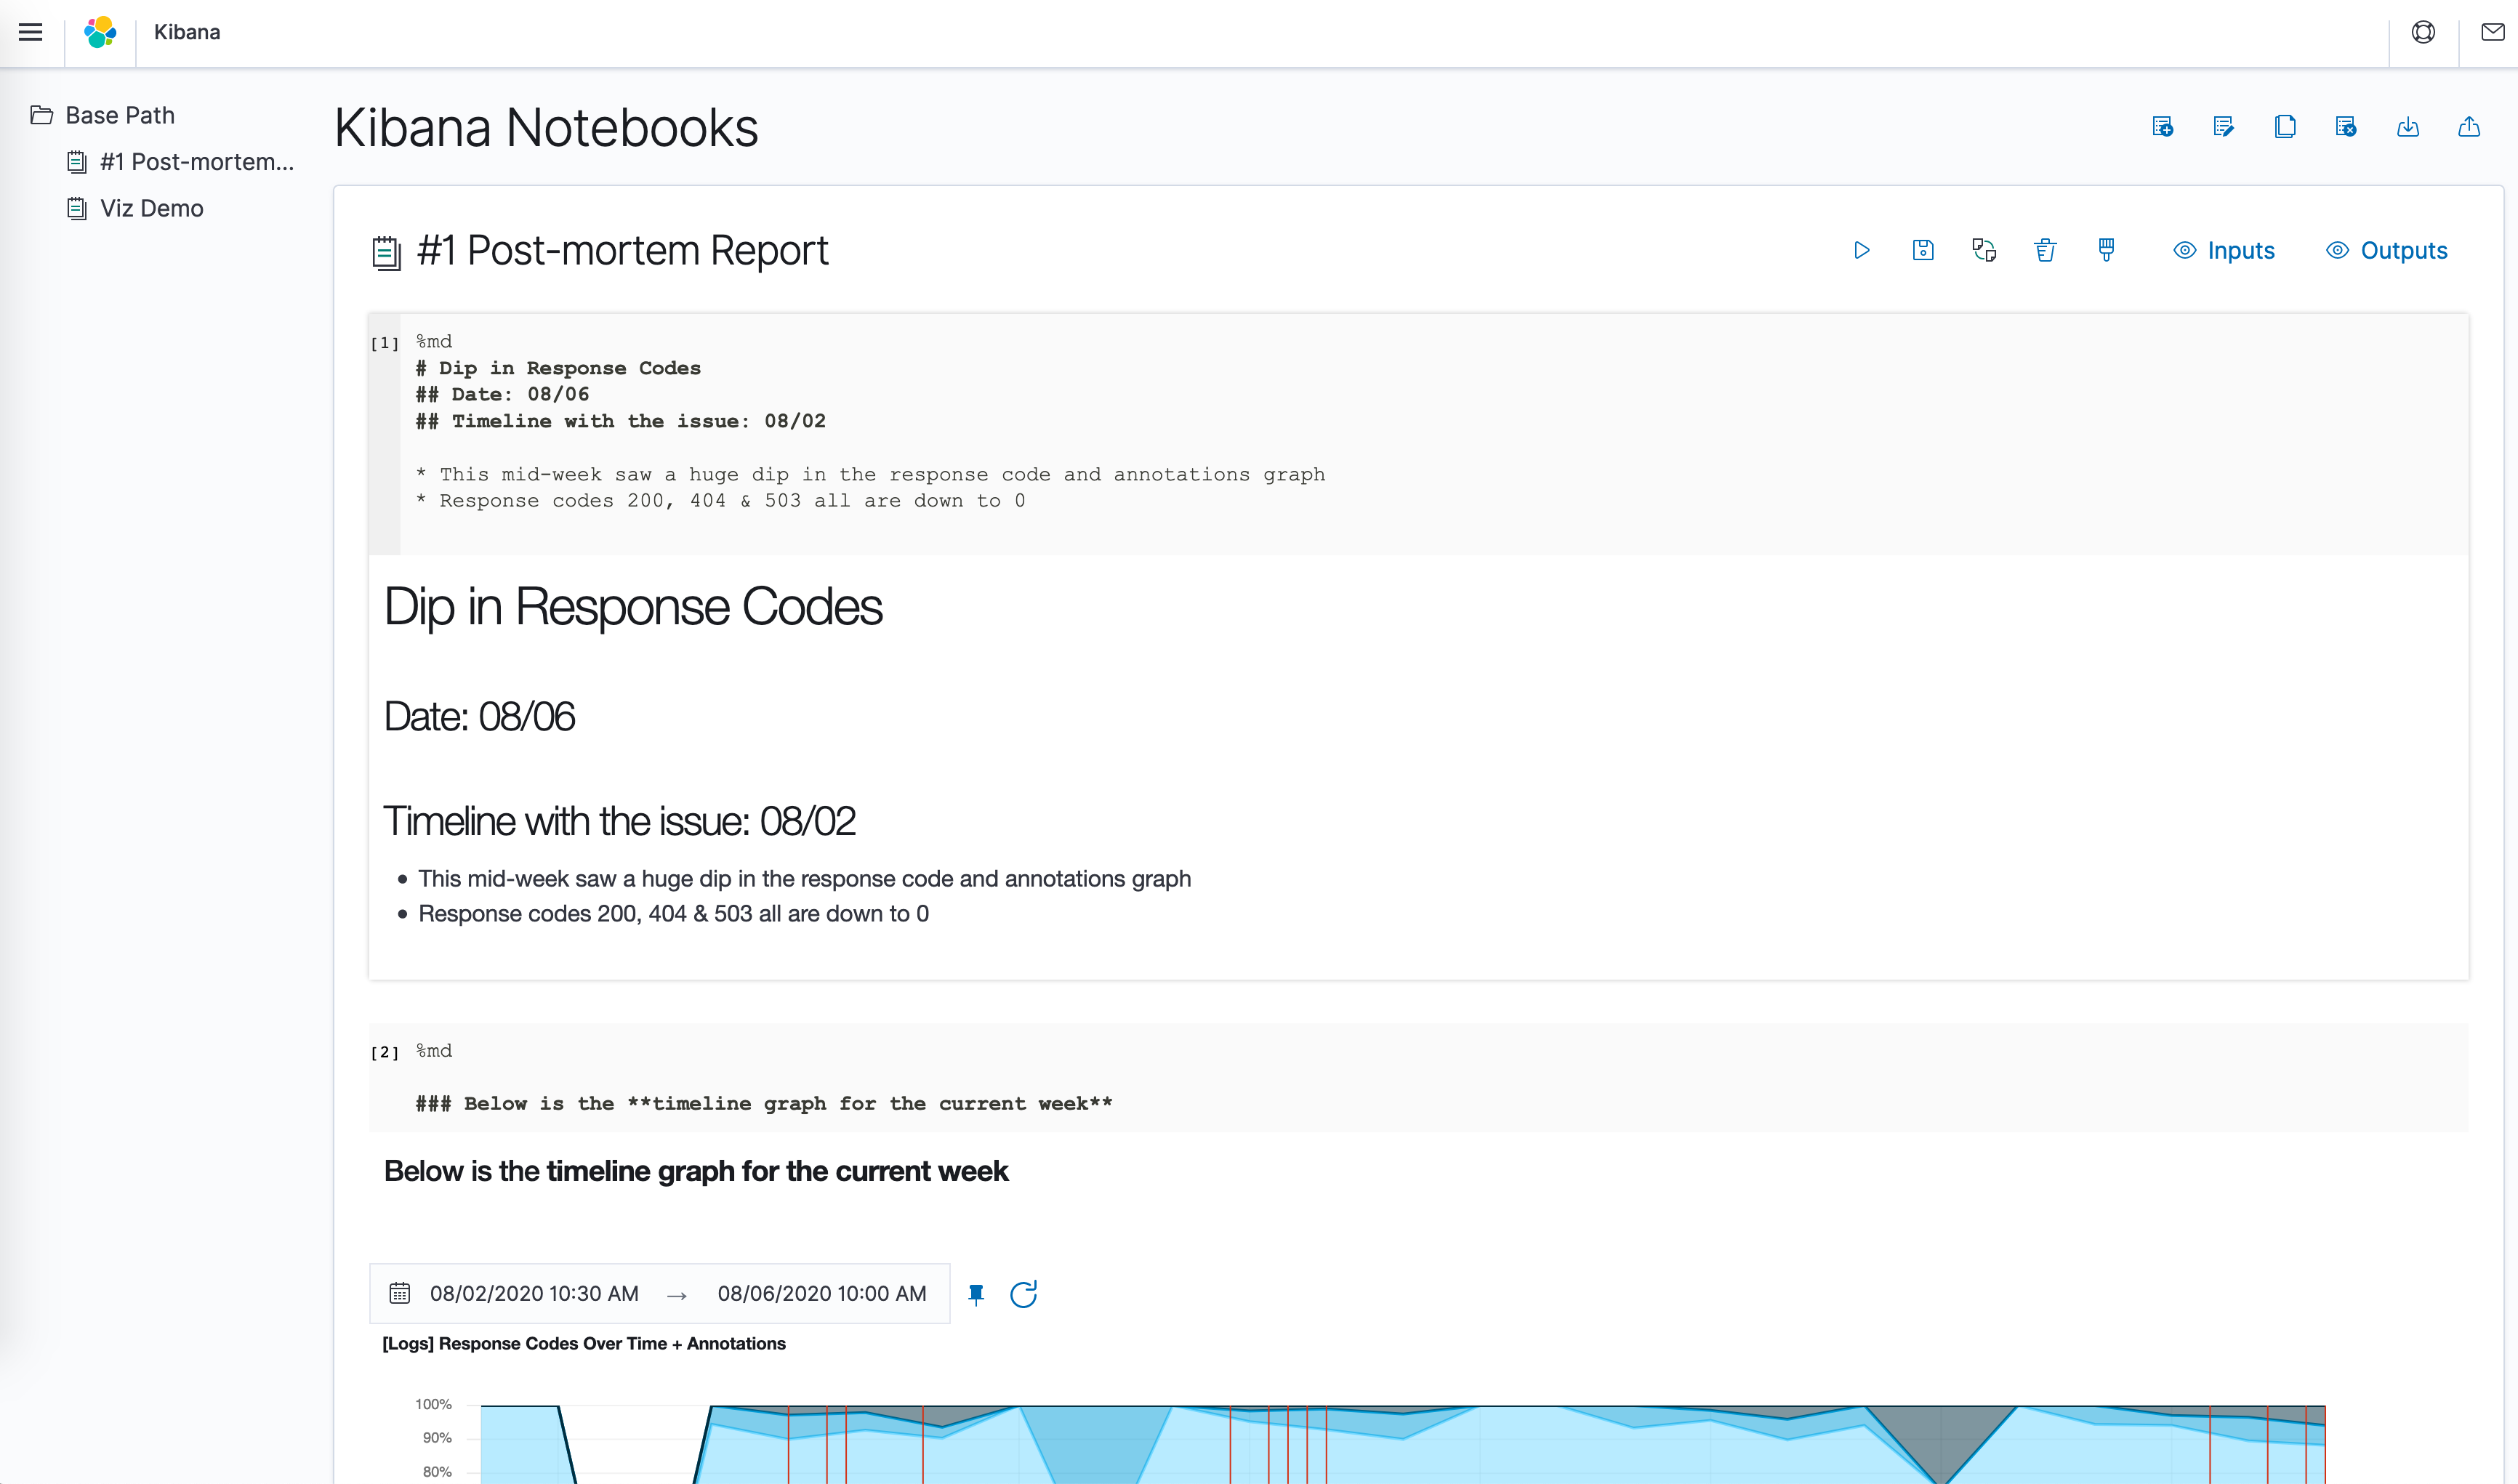Rename the notebook using the edit-list icon

coord(2223,127)
